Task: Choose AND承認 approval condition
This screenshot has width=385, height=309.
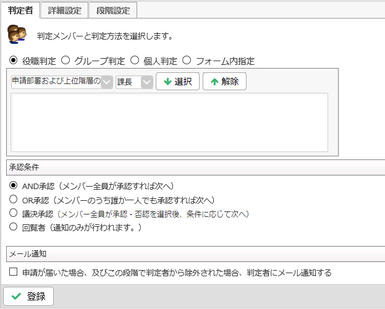Action: coord(13,185)
